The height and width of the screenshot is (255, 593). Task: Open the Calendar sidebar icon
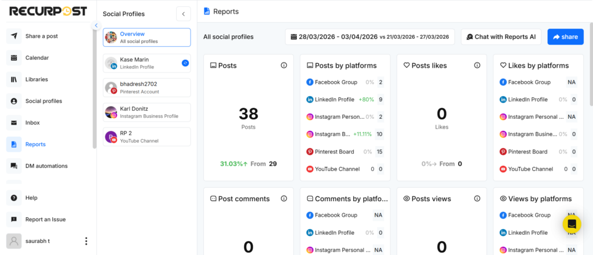(x=14, y=57)
